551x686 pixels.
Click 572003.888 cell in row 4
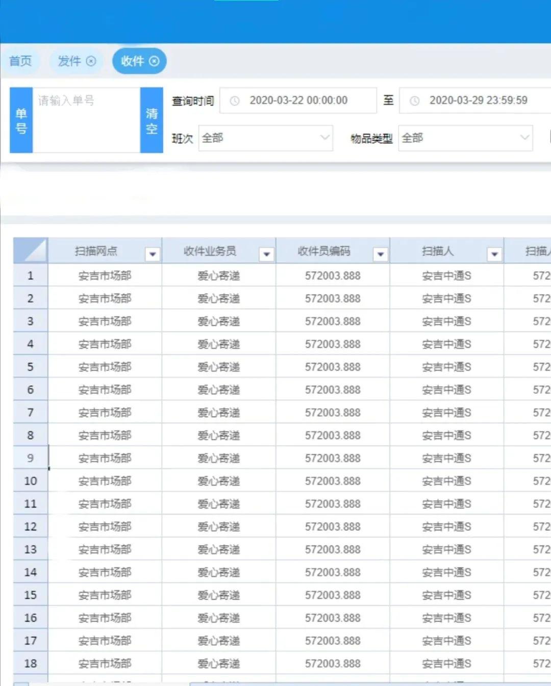click(333, 344)
